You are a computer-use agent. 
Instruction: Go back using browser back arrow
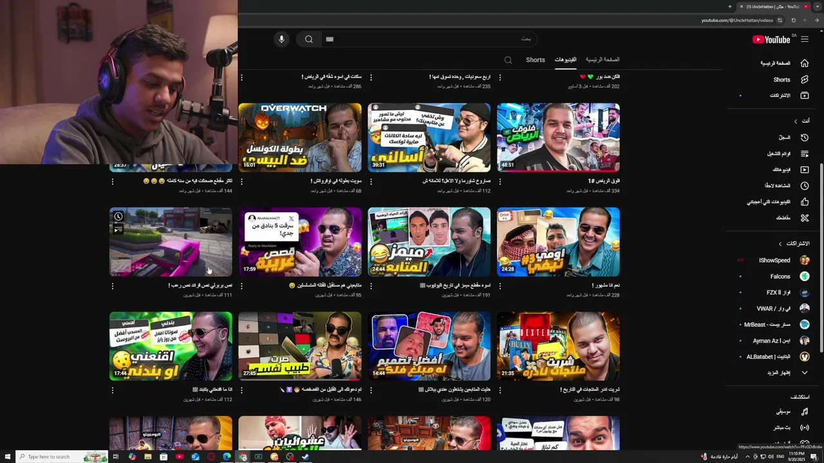817,20
